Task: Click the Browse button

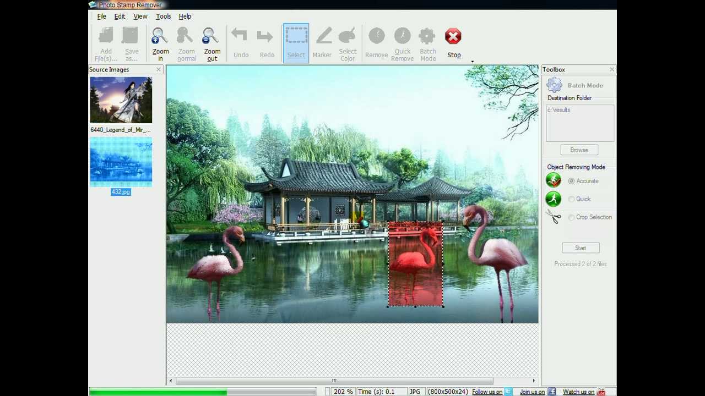Action: (x=579, y=150)
